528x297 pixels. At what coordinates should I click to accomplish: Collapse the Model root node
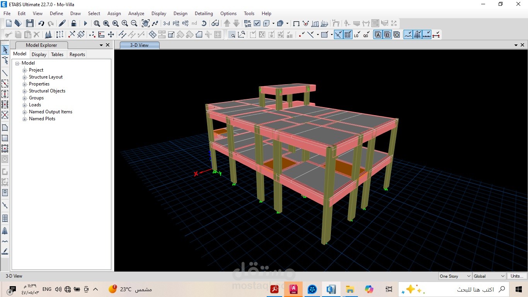(17, 63)
